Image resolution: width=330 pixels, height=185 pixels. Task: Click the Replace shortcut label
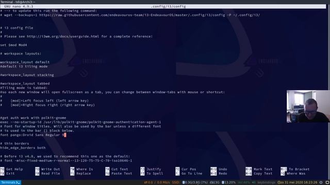pyautogui.click(x=84, y=174)
